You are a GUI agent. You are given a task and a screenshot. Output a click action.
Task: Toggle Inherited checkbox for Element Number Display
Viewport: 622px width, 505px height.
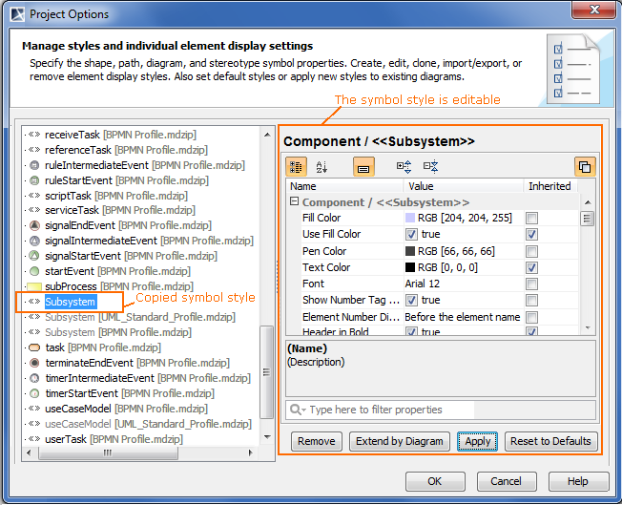click(x=531, y=317)
